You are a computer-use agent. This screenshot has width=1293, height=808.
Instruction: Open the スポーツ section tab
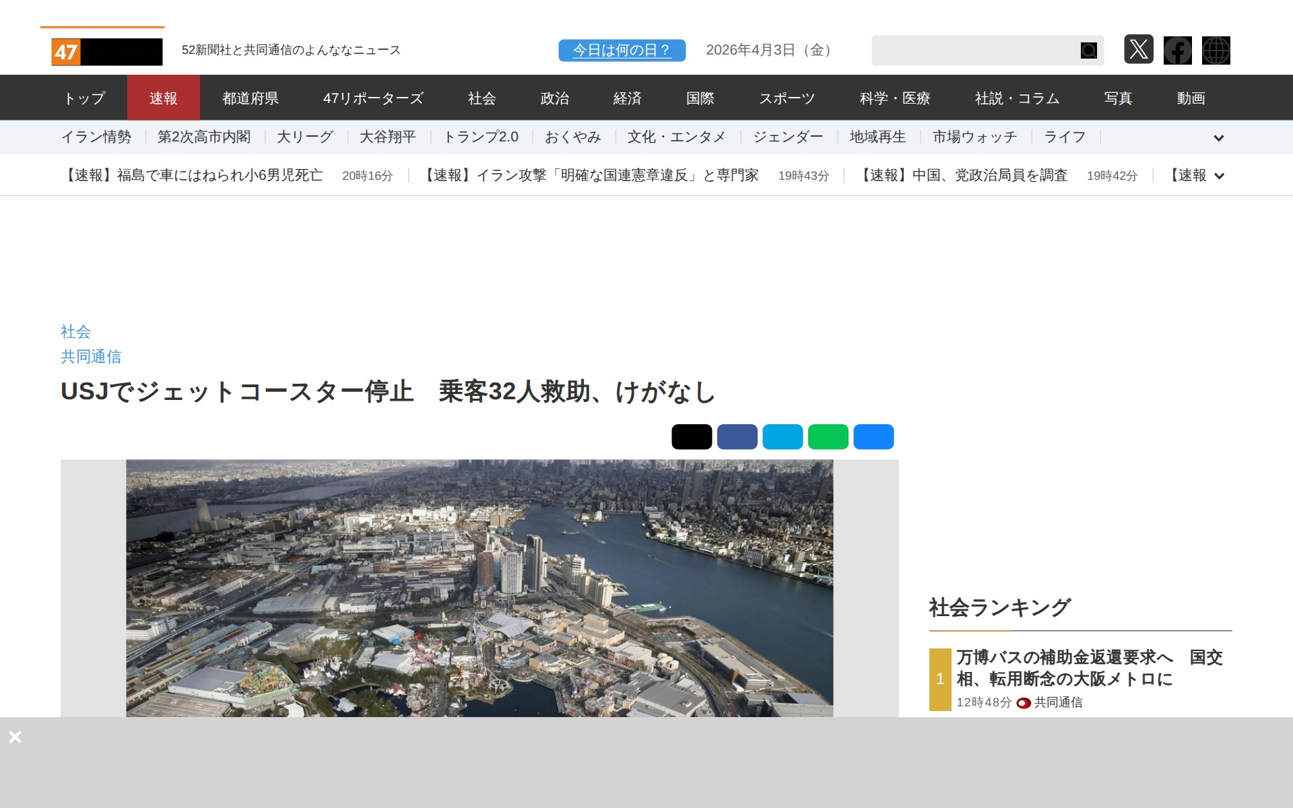787,98
